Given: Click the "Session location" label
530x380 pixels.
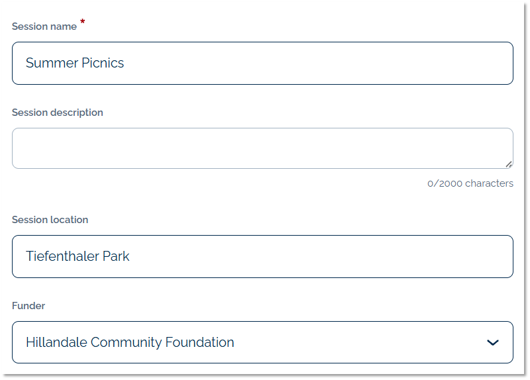Looking at the screenshot, I should 50,220.
